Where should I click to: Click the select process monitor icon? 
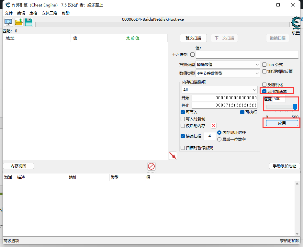(x=8, y=22)
